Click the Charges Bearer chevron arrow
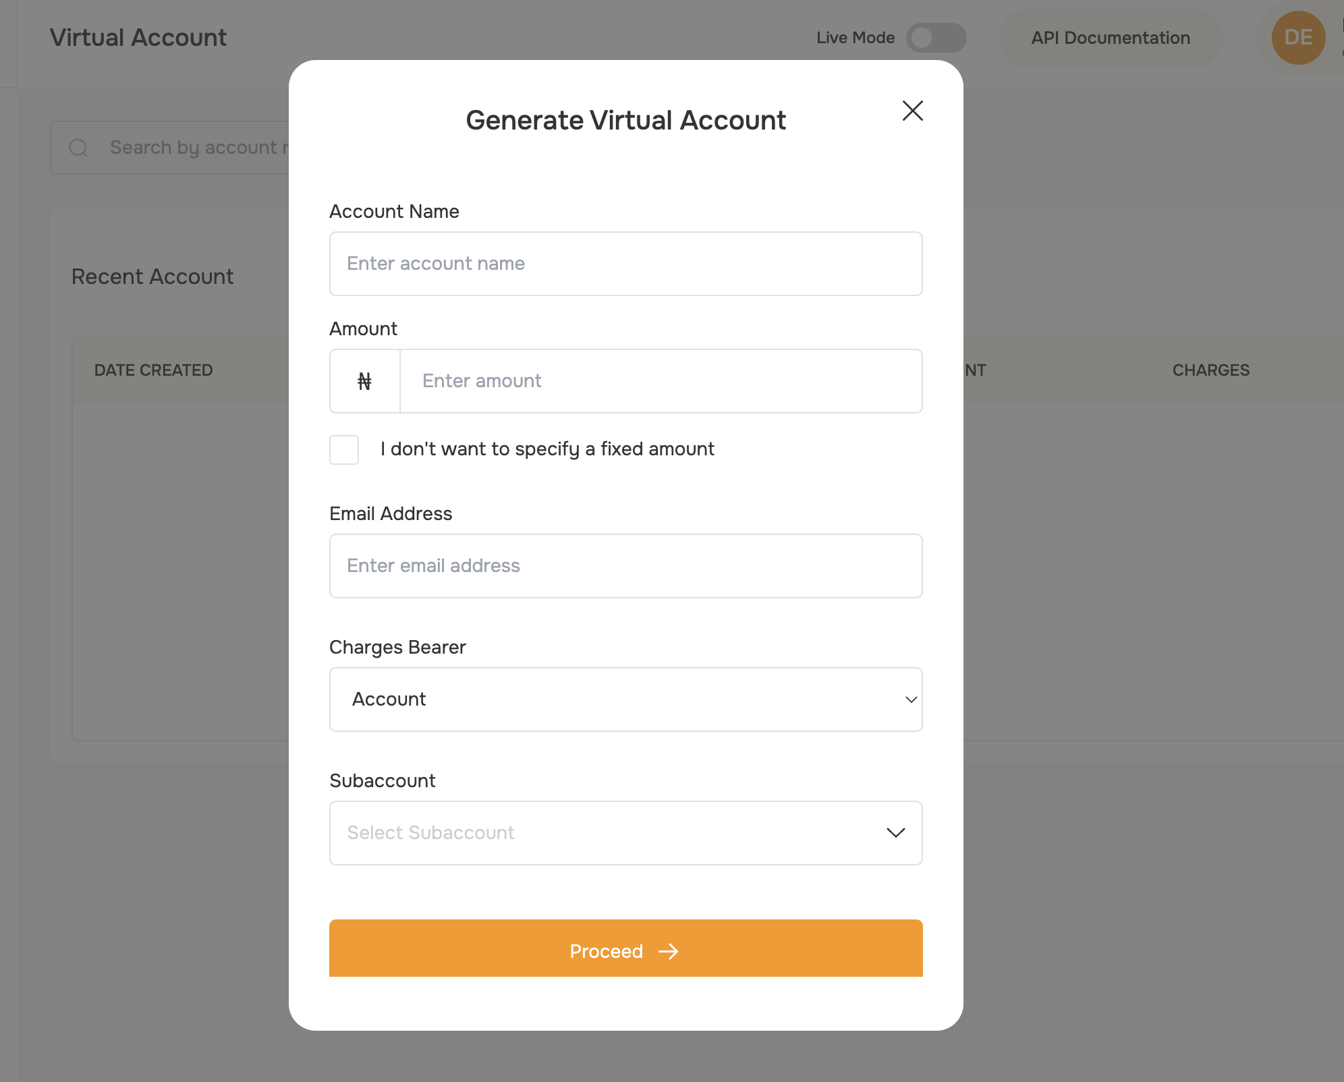The height and width of the screenshot is (1082, 1344). (x=911, y=700)
